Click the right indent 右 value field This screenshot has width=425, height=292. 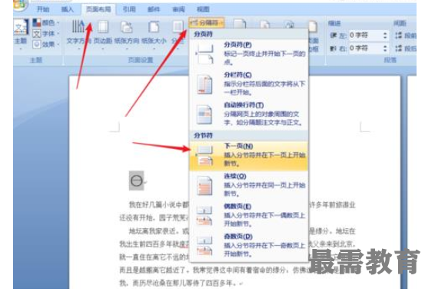[x=364, y=48]
